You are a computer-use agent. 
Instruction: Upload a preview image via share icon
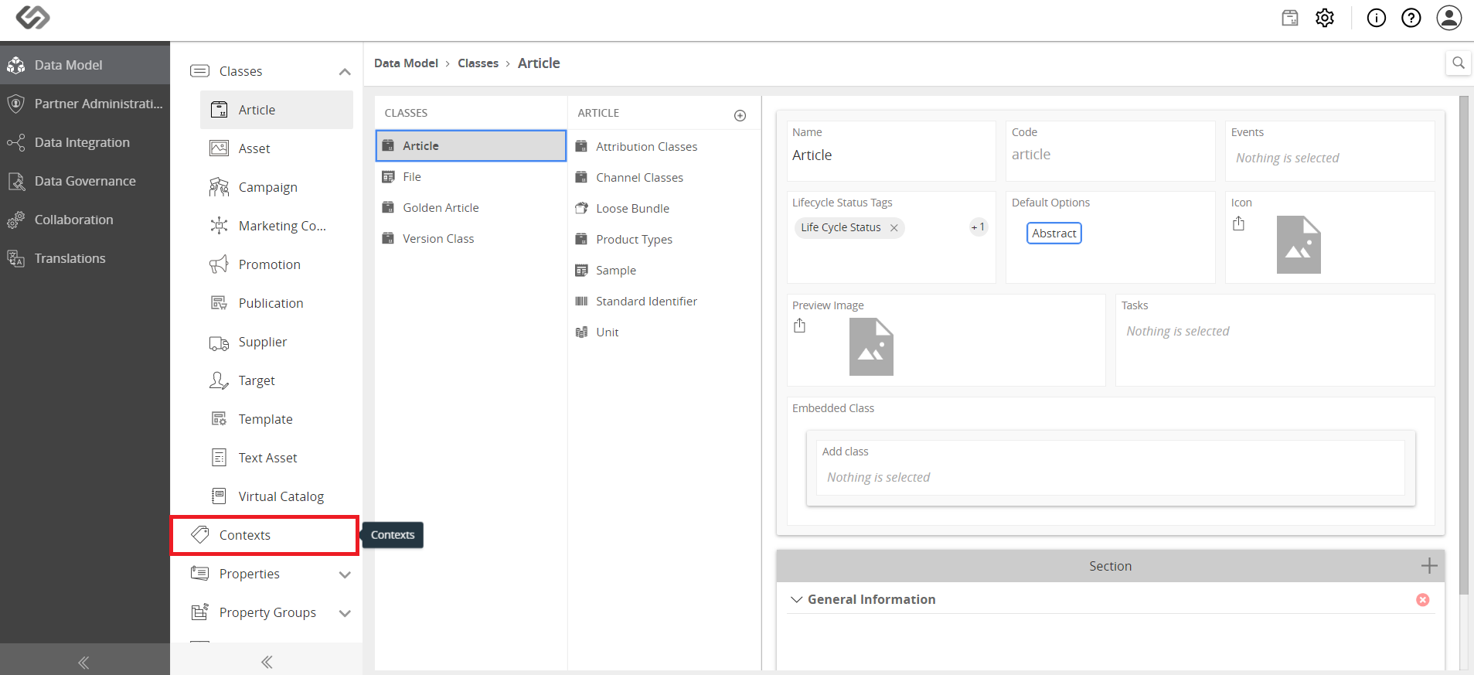[799, 326]
